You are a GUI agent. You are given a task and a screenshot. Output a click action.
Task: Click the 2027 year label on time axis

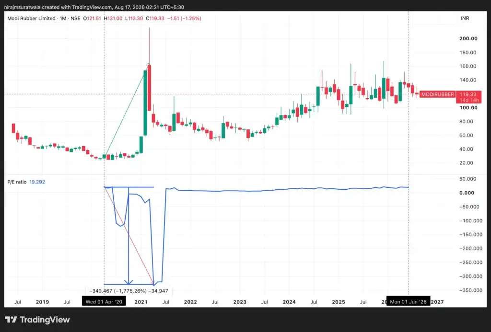(x=437, y=302)
